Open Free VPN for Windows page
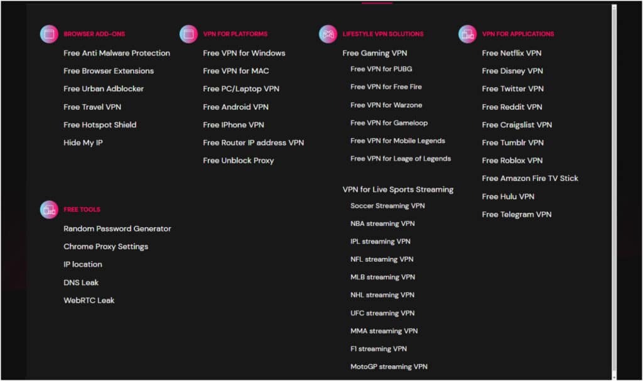 click(x=244, y=53)
